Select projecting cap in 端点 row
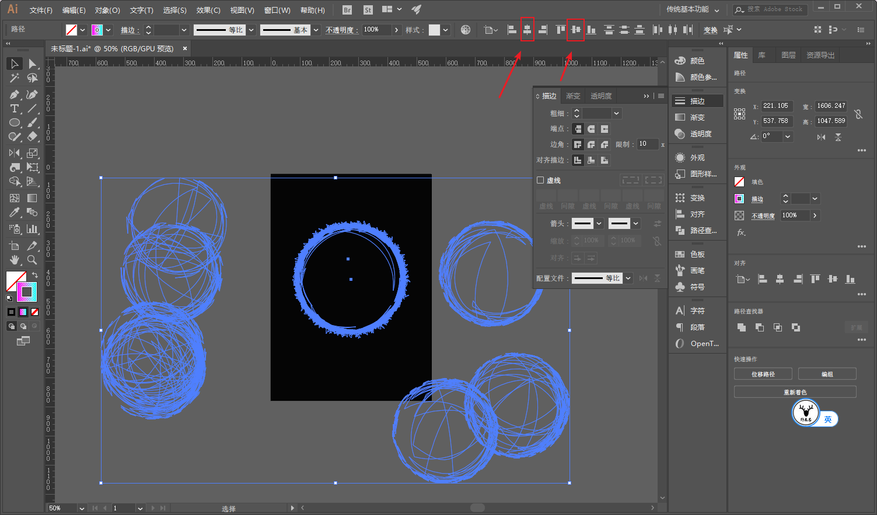The width and height of the screenshot is (877, 515). tap(605, 129)
